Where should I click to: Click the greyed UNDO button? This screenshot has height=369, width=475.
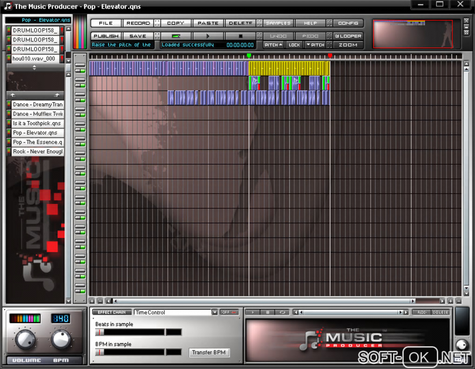(278, 36)
